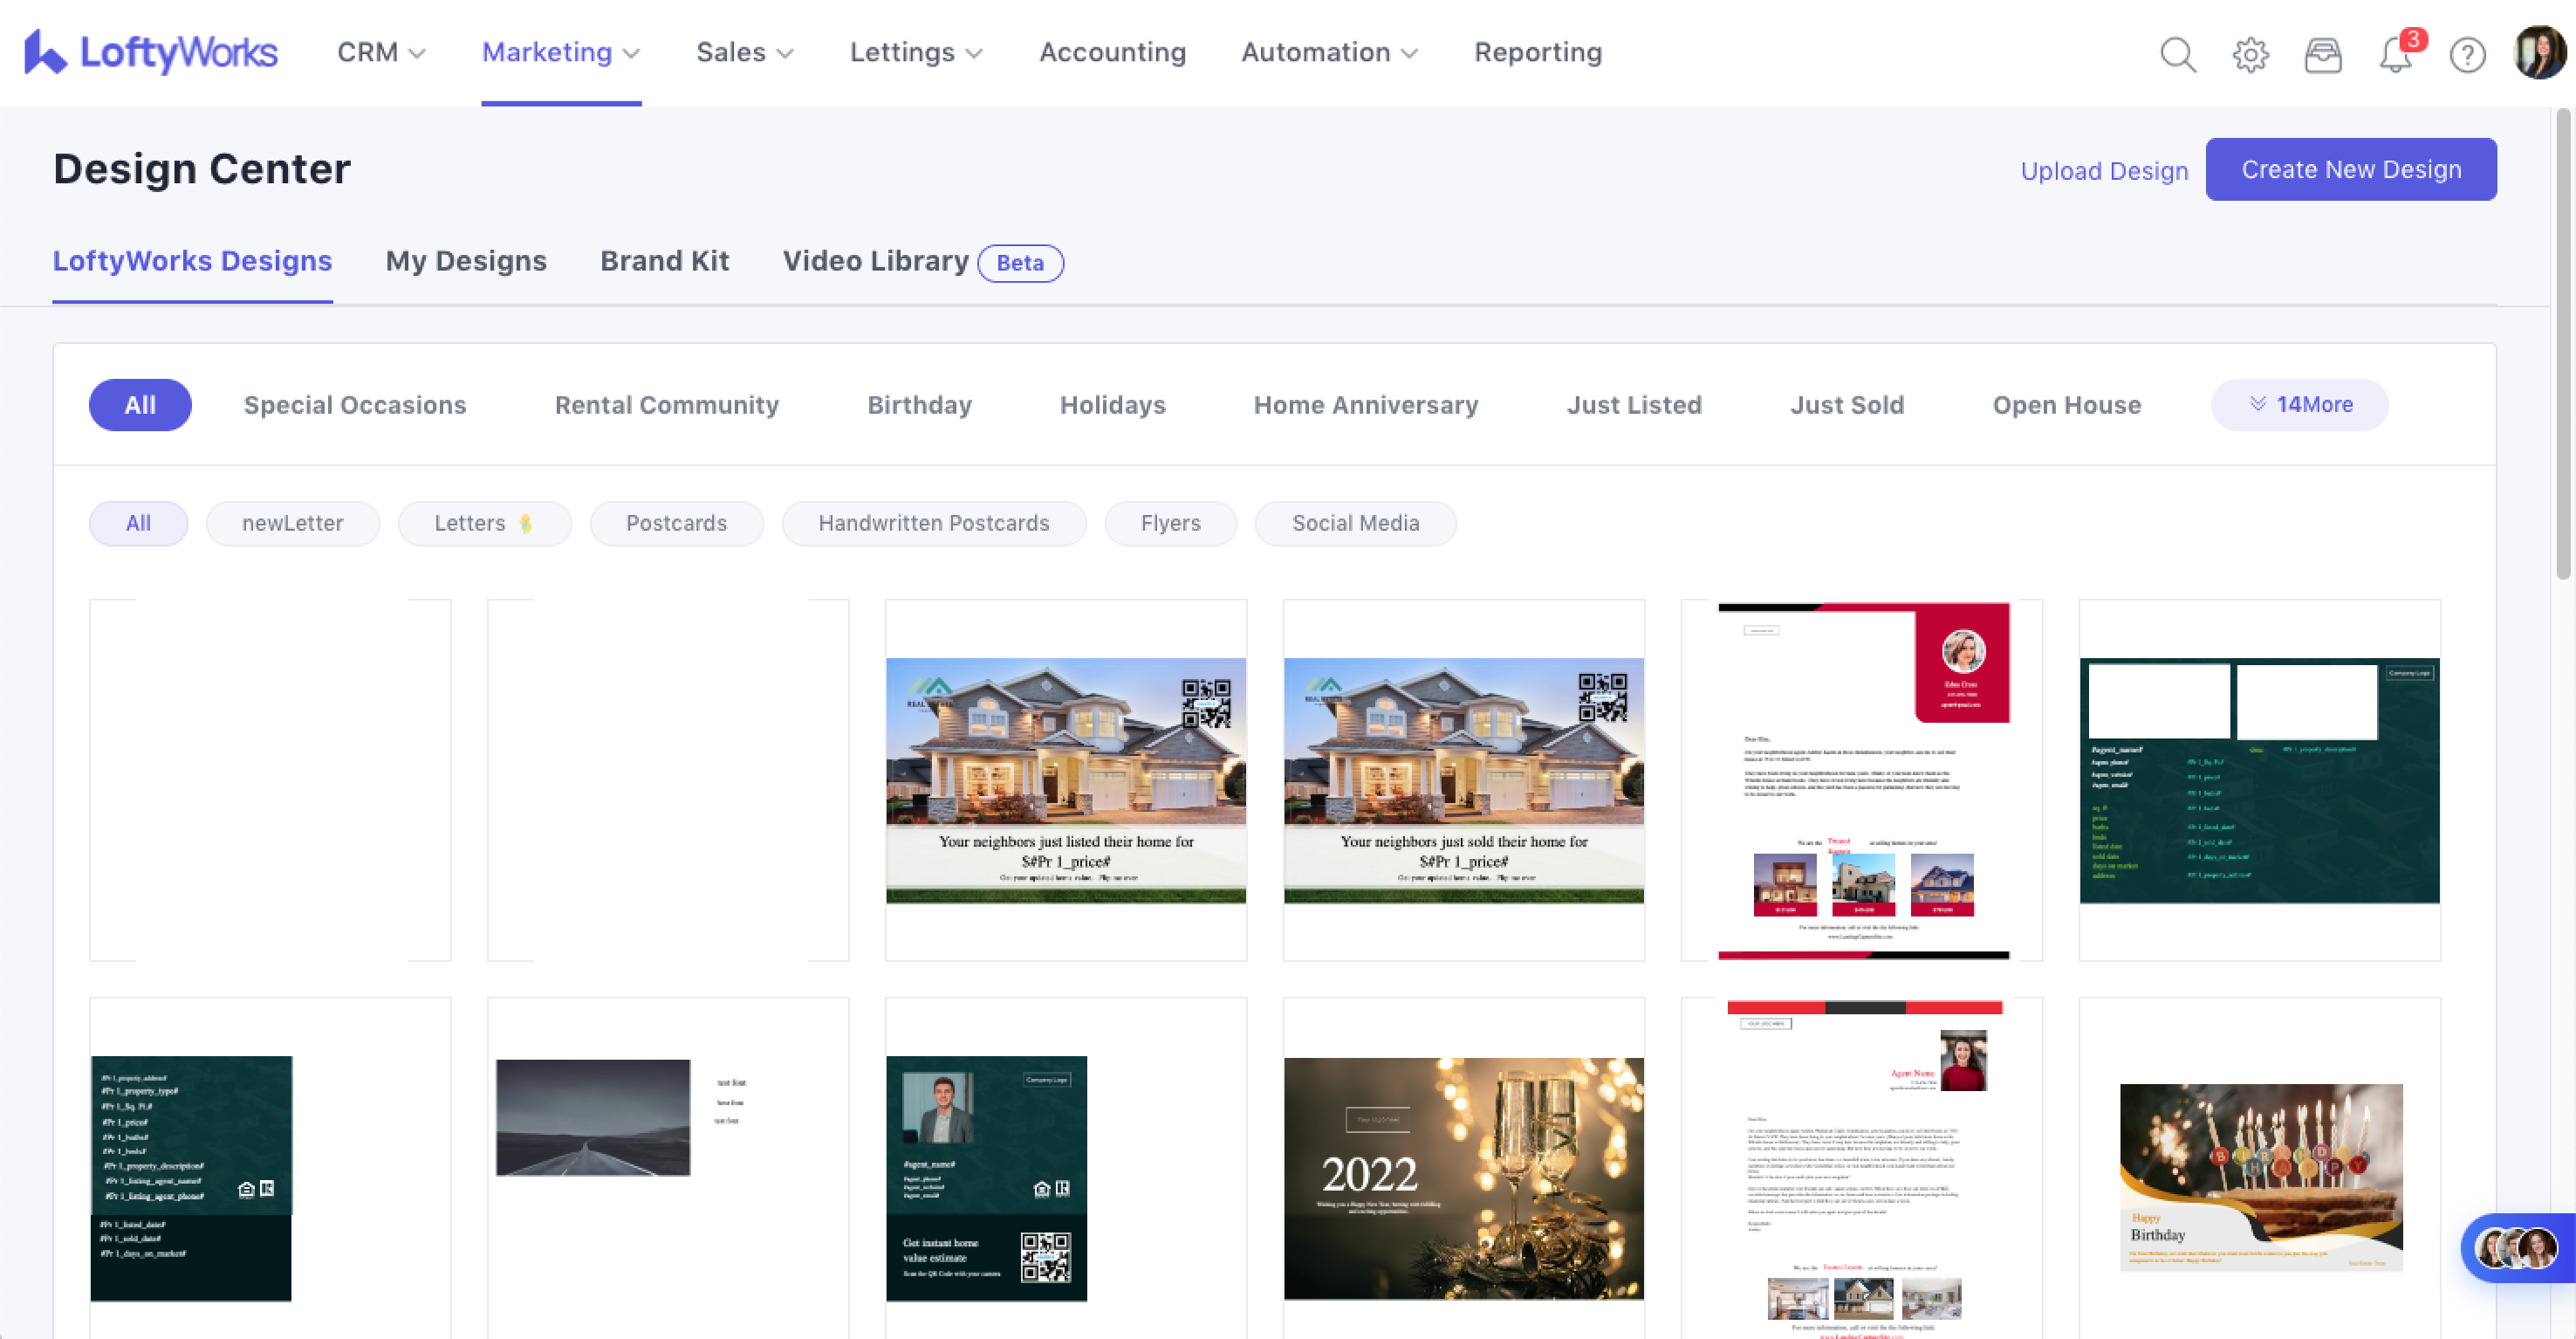Select the Postcards filter chip
This screenshot has width=2576, height=1339.
[x=676, y=523]
